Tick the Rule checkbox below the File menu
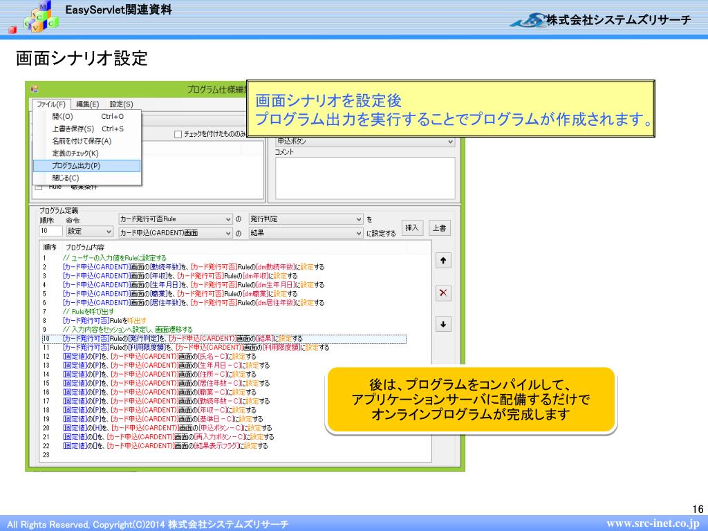 [39, 187]
